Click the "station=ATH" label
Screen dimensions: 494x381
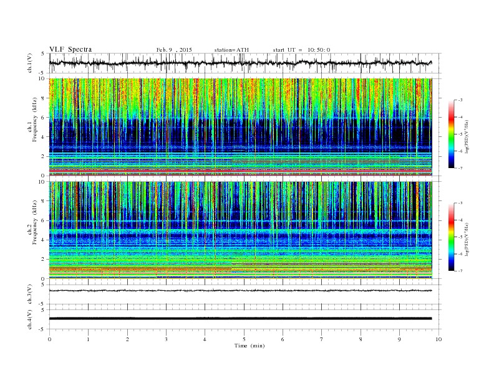[x=231, y=50]
